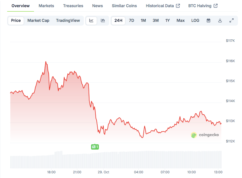Open BTC Halving external link
Viewport: 242px width, 178px height.
(203, 6)
